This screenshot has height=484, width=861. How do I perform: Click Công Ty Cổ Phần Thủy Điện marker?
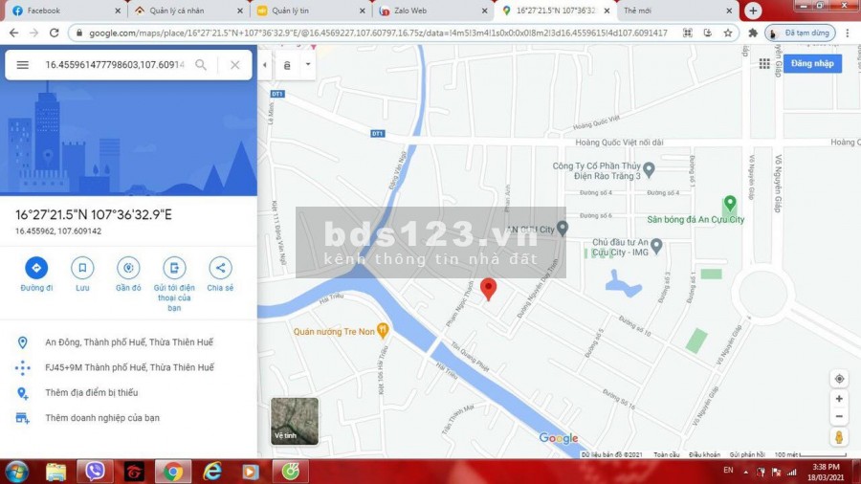(x=649, y=169)
